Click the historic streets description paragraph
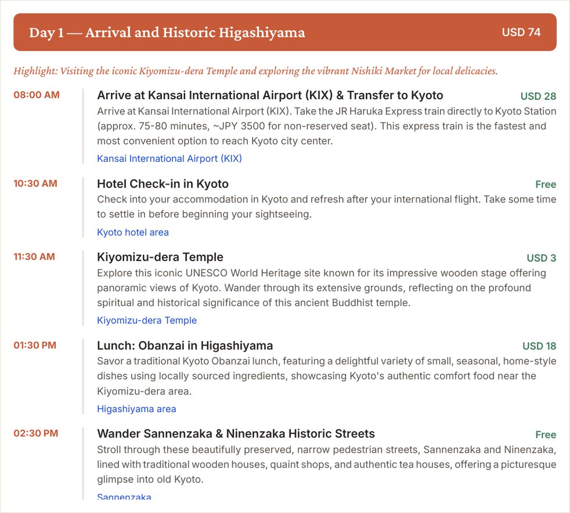 [x=326, y=465]
